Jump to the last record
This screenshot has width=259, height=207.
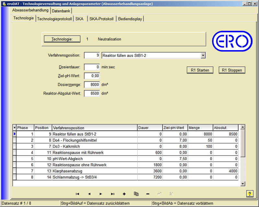click(112, 194)
